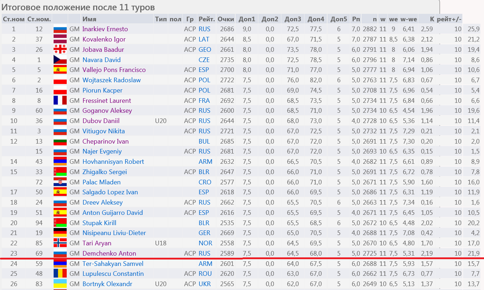This screenshot has height=290, width=484.
Task: Click the Latvian flag beside Kovalenko Igor
Action: tap(60, 39)
